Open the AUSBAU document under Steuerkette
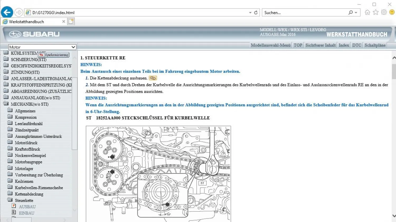The width and height of the screenshot is (396, 222). [x=27, y=207]
